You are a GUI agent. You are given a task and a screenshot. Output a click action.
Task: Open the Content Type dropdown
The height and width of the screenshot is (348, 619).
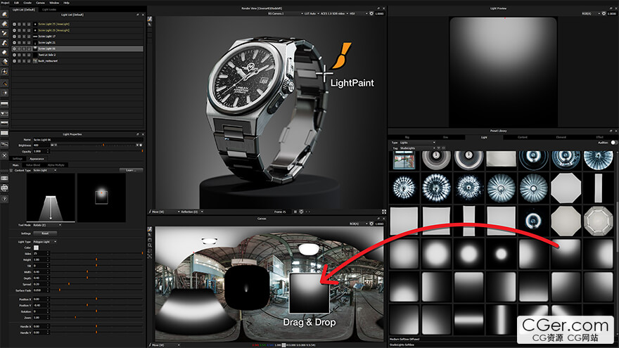46,170
